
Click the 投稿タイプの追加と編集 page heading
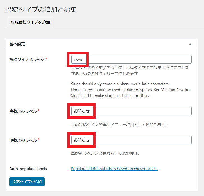41,9
